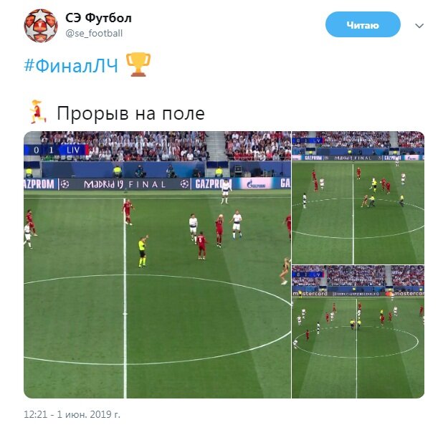
Task: Click the Прорыв на поле tweet text
Action: coord(130,113)
